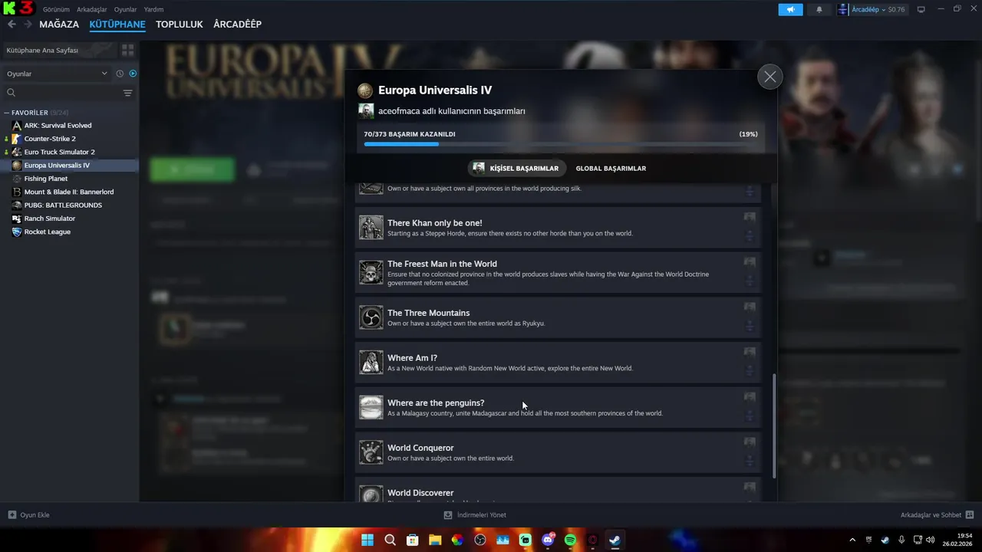Open the notifications bell
This screenshot has height=552, width=982.
(x=819, y=9)
